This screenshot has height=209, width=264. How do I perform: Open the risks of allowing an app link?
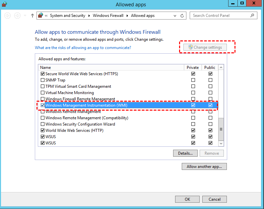click(83, 48)
